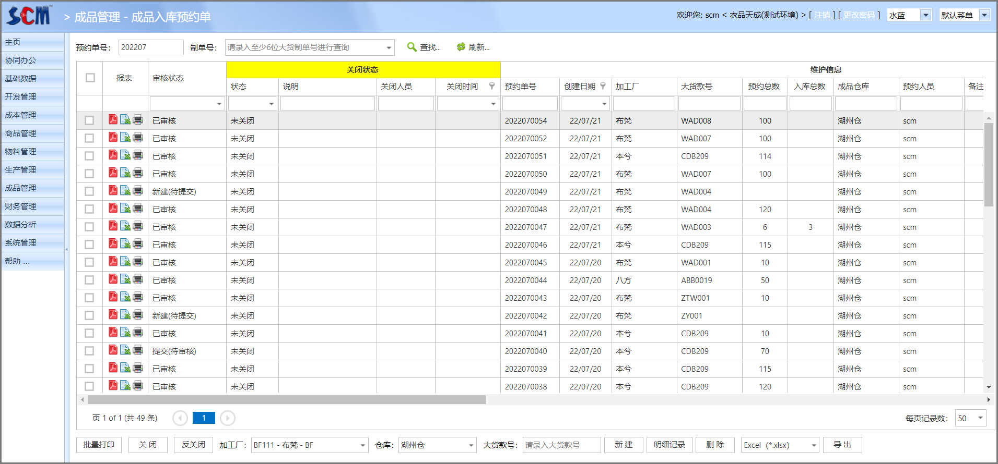
Task: Click the PDF icon for order 2022070054
Action: pos(113,120)
